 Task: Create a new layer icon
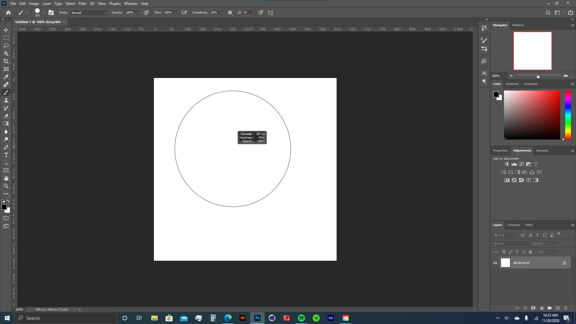click(x=558, y=308)
